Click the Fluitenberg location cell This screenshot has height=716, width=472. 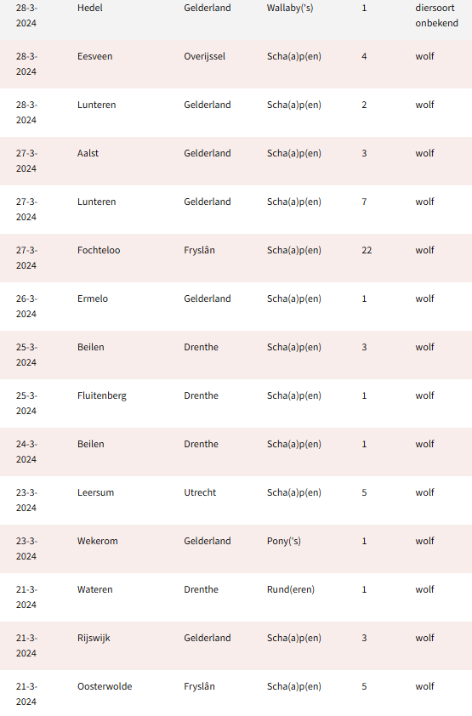click(x=102, y=395)
